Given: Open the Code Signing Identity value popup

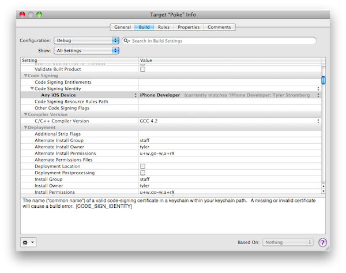Looking at the screenshot, I should pyautogui.click(x=318, y=88).
